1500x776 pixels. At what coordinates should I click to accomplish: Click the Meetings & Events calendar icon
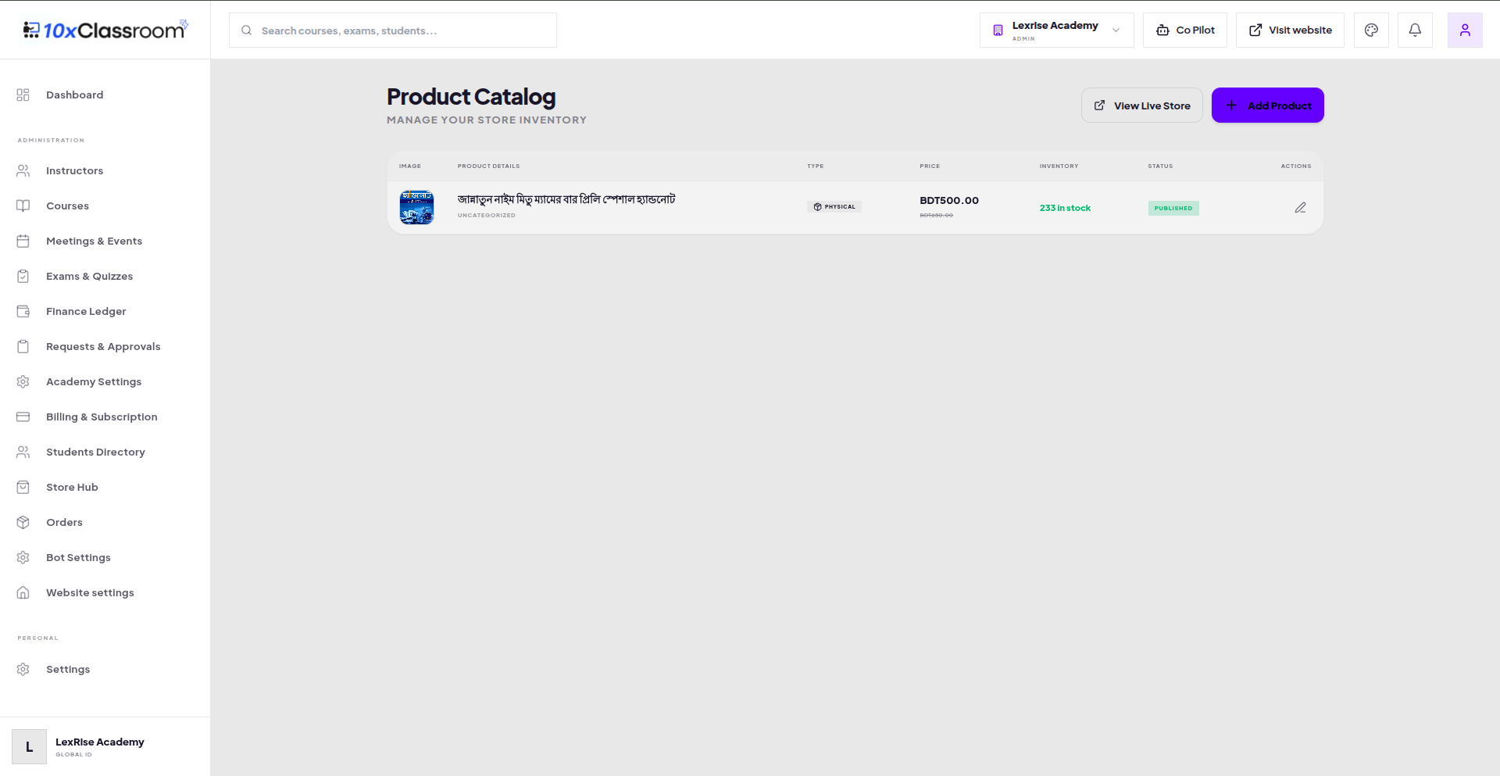(x=23, y=241)
